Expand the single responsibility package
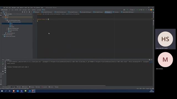Screen dimensions: 177x99 [x=7, y=30]
